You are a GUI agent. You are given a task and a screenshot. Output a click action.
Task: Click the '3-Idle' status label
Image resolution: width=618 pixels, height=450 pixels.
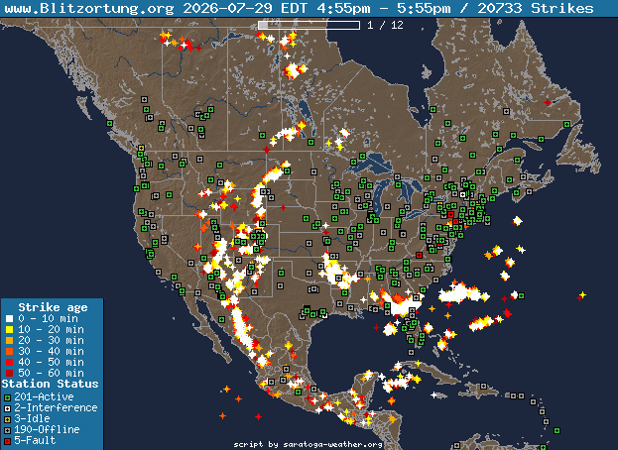(33, 419)
